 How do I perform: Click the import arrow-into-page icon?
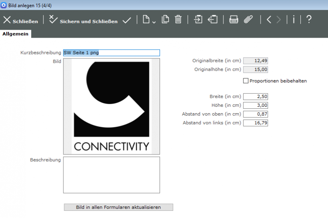point(198,20)
